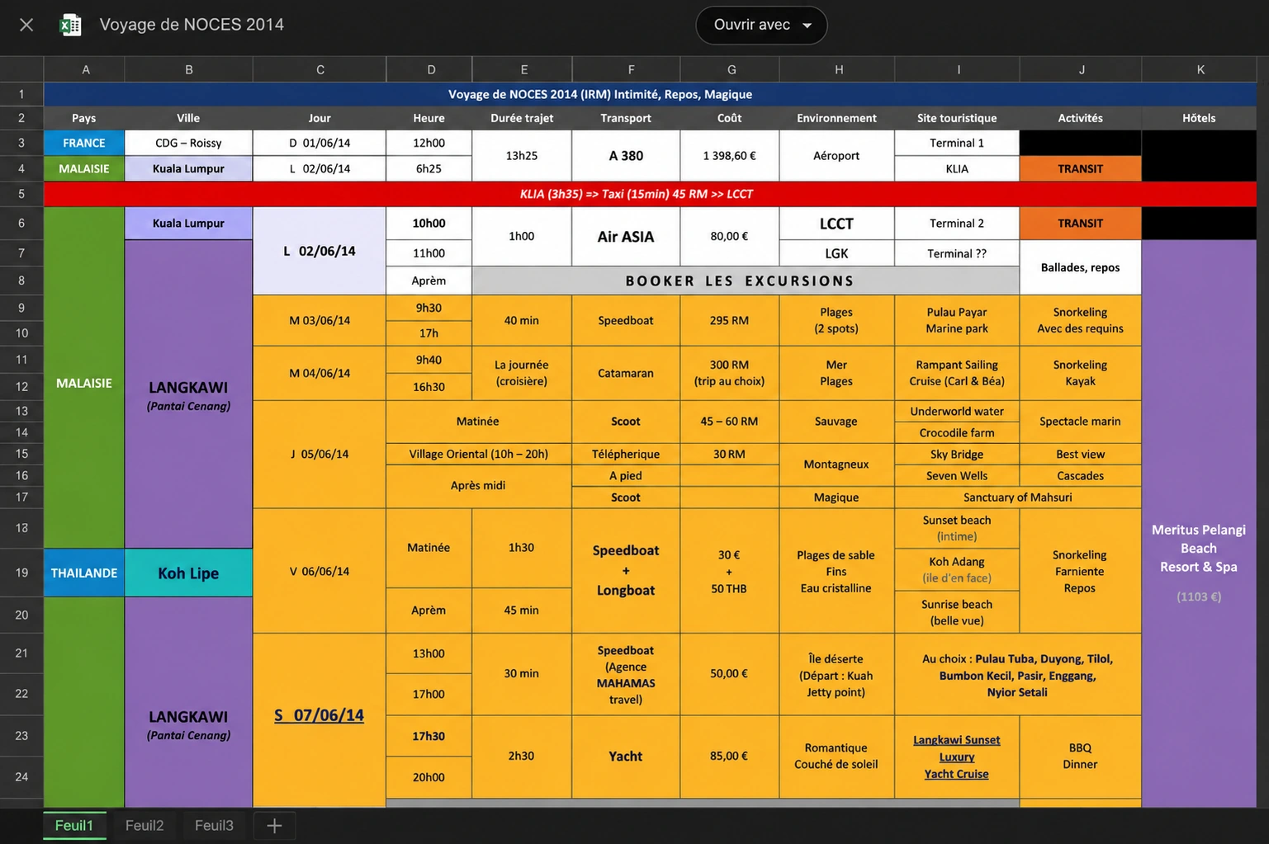The height and width of the screenshot is (844, 1269).
Task: Select the 'FRANCE' country cell
Action: click(x=84, y=143)
